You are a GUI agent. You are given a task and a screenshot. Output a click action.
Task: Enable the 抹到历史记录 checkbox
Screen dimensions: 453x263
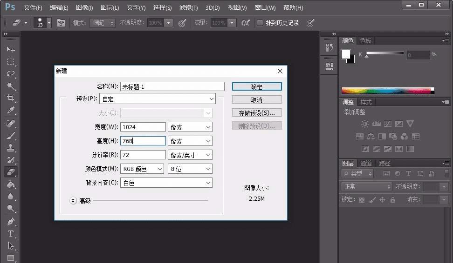coord(260,23)
